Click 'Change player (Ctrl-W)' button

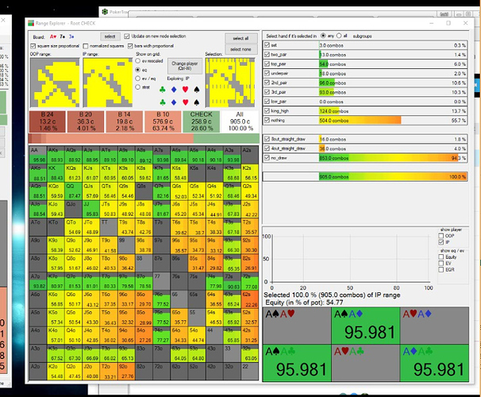[x=185, y=66]
